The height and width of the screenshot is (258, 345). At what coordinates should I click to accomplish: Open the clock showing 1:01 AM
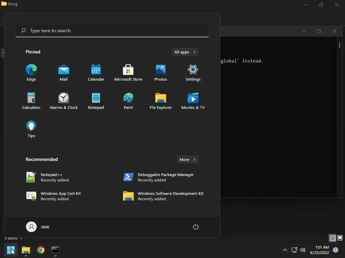(x=319, y=250)
